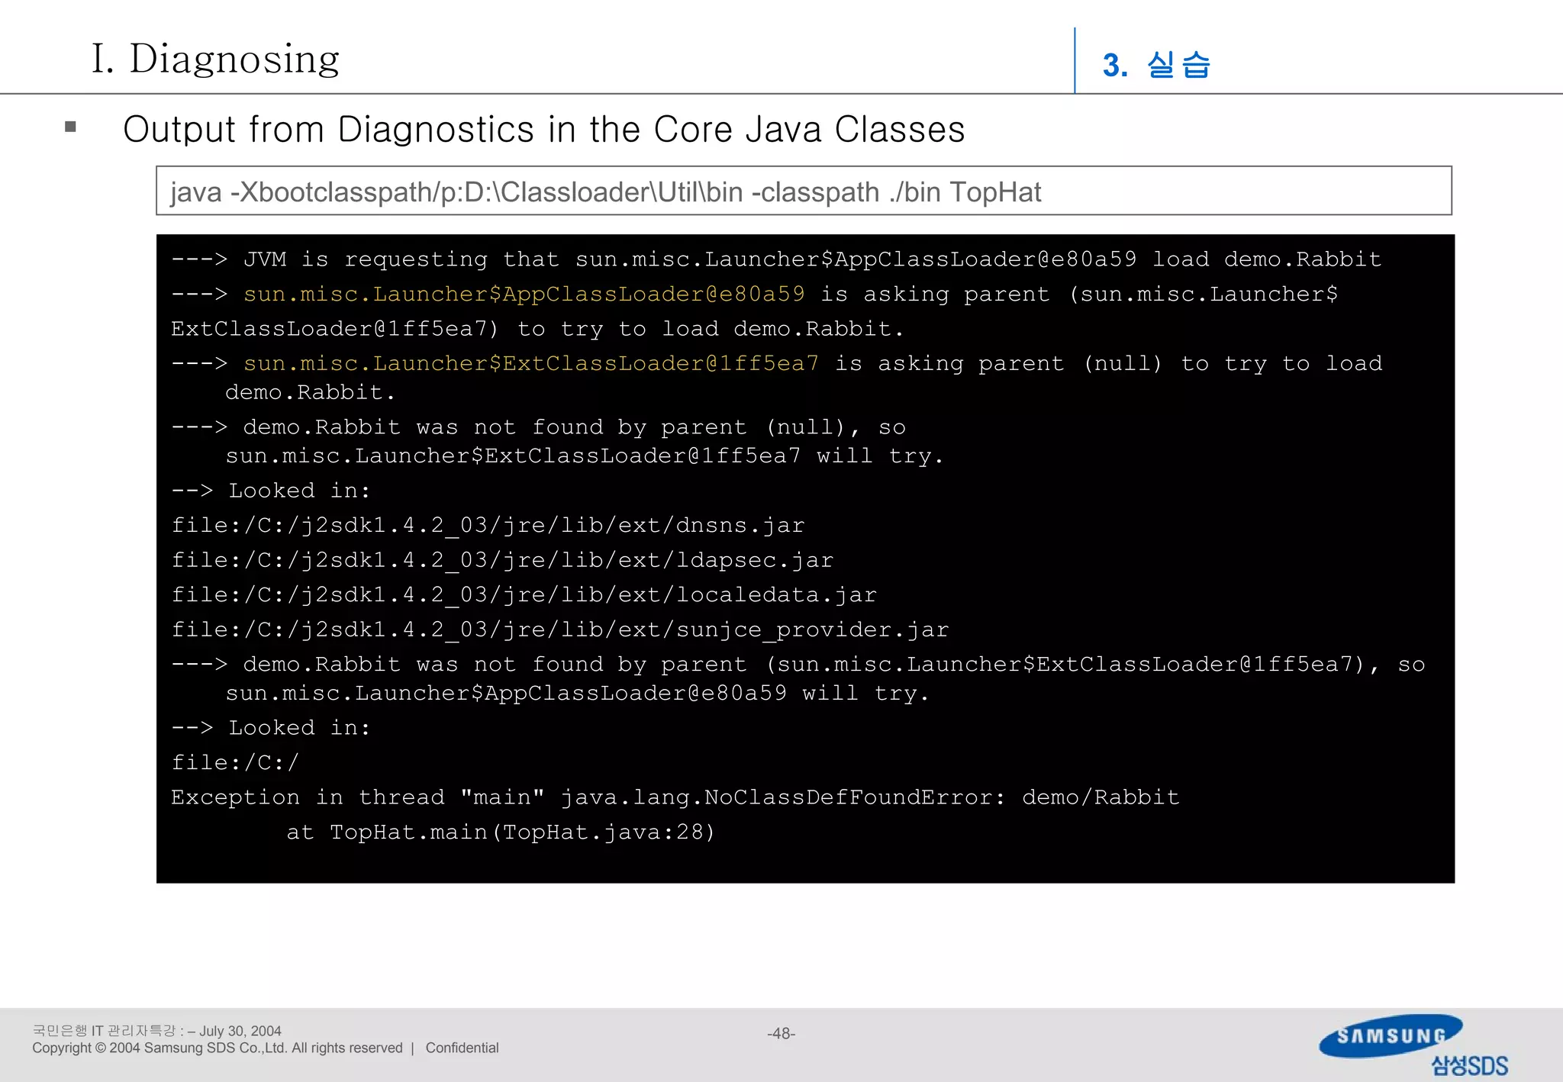1563x1082 pixels.
Task: Click the command line text box
Action: pyautogui.click(x=803, y=192)
